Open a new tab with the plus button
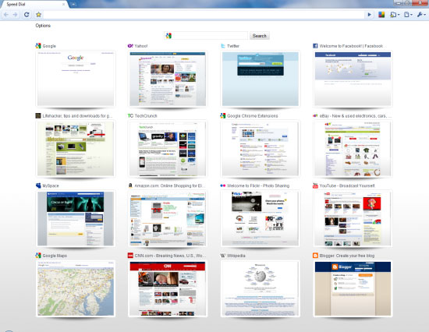The width and height of the screenshot is (429, 332). [x=73, y=5]
